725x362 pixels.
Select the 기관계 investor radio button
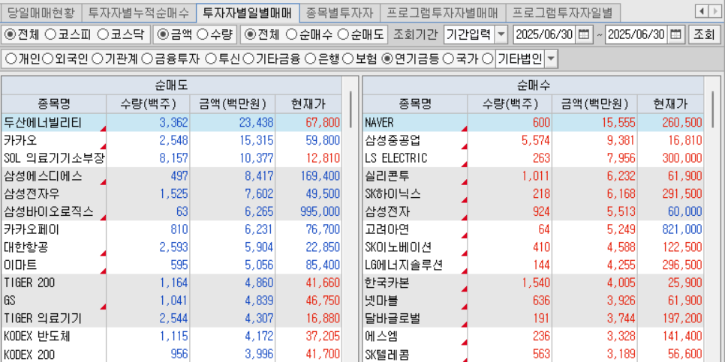click(x=97, y=58)
